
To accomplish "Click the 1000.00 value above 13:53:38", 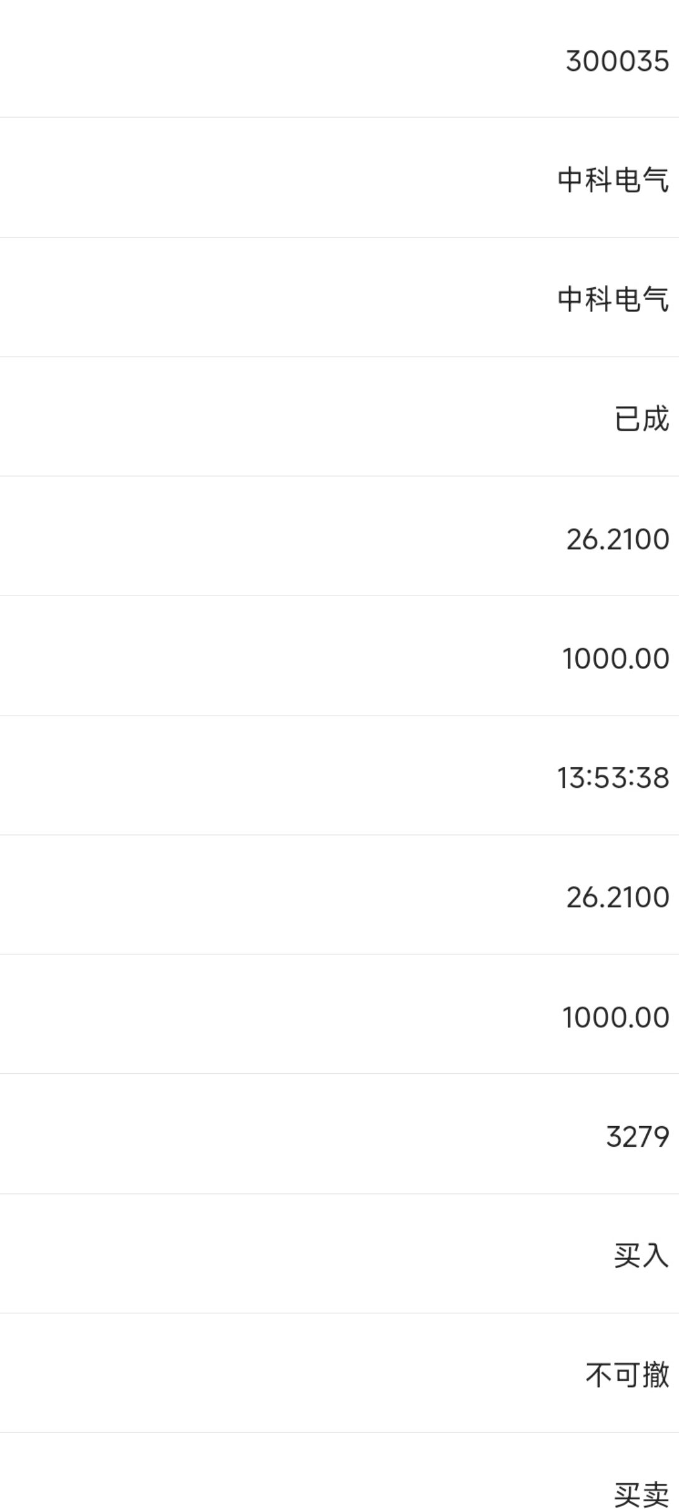I will 616,658.
